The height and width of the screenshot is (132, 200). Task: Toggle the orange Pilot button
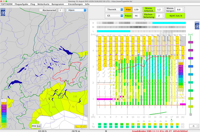pyautogui.click(x=128, y=9)
